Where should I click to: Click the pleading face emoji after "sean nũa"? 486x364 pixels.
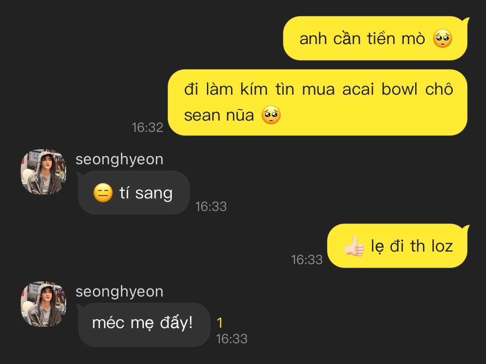(x=271, y=115)
